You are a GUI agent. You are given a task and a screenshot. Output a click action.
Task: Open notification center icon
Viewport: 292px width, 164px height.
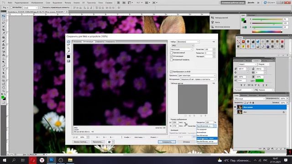click(x=286, y=160)
